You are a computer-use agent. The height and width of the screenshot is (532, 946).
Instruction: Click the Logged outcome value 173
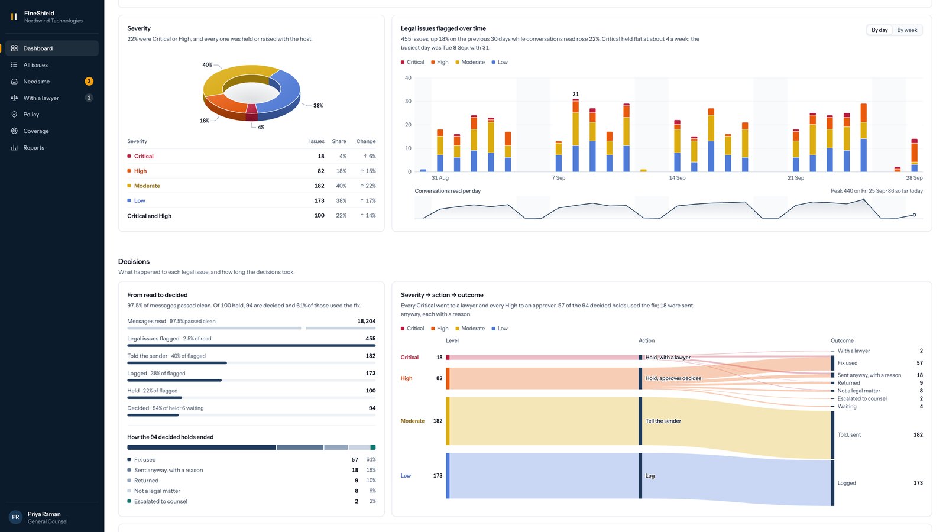(918, 483)
